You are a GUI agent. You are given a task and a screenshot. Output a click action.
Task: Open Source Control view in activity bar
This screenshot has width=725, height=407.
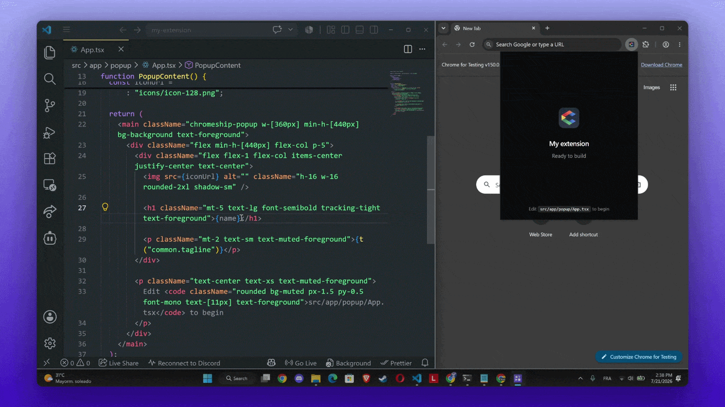[50, 105]
